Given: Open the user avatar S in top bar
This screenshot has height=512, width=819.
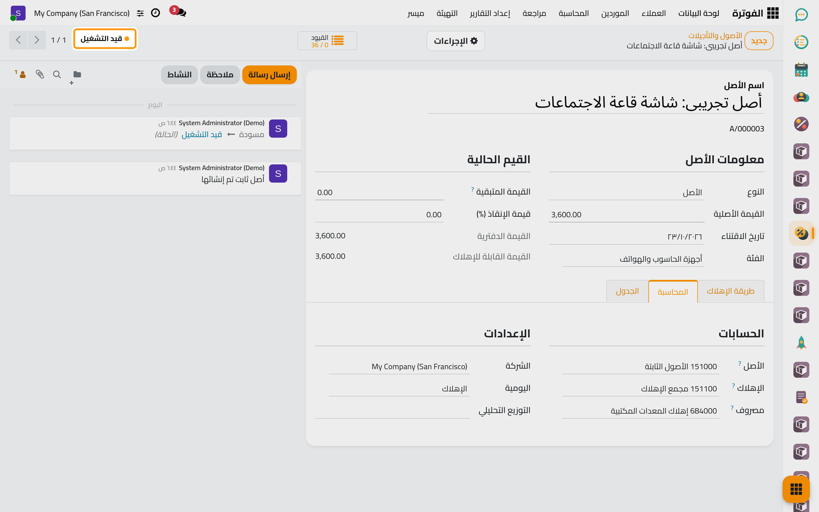Looking at the screenshot, I should (18, 13).
